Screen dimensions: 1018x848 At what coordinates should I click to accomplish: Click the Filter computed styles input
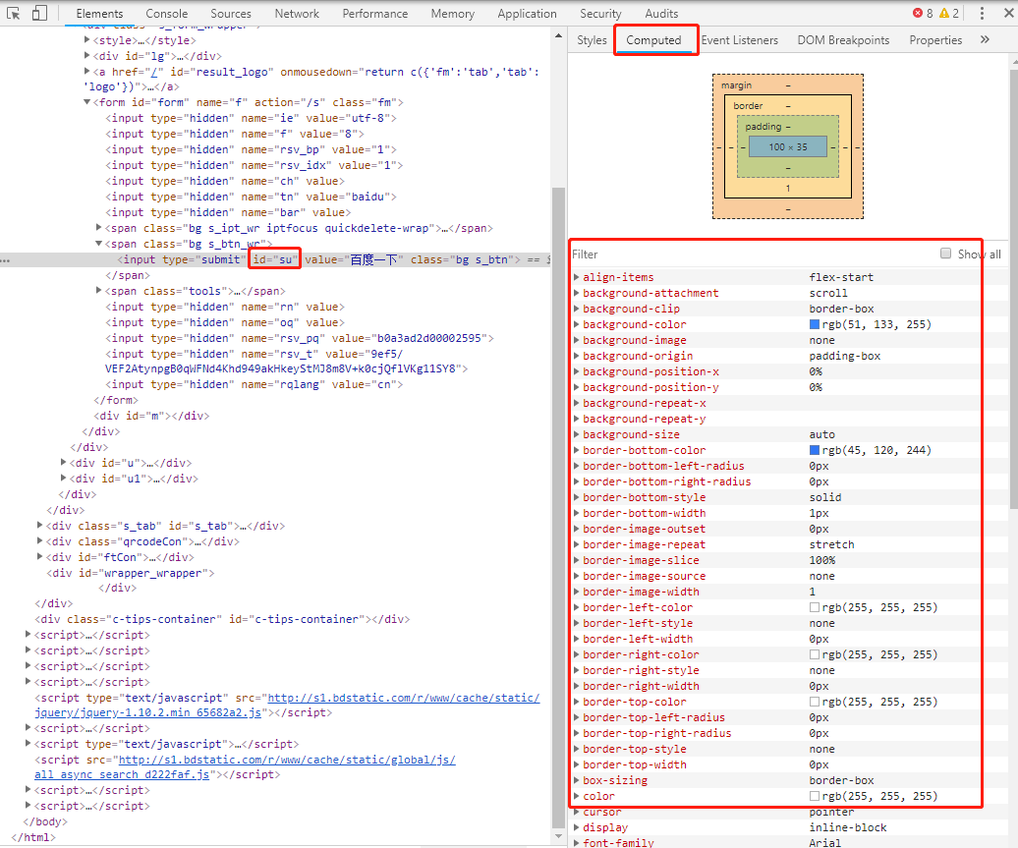point(753,254)
